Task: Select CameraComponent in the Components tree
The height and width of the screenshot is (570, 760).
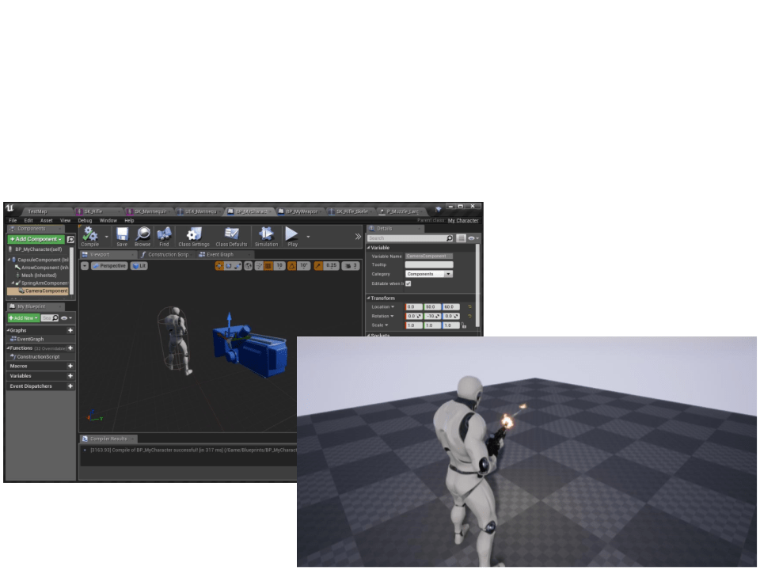Action: (x=46, y=291)
